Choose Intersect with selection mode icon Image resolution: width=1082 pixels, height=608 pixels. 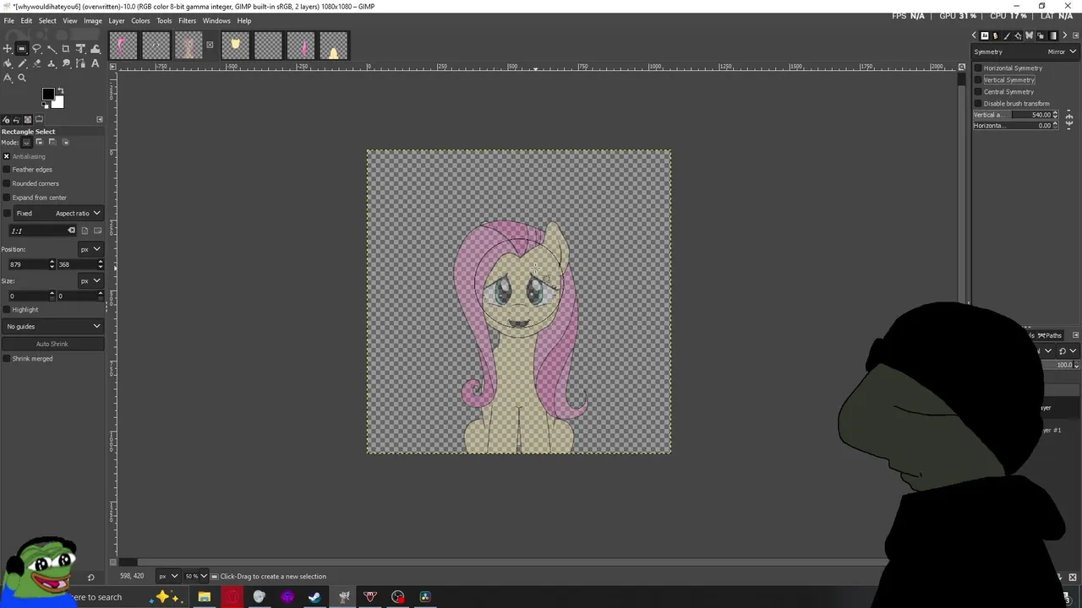pyautogui.click(x=66, y=142)
